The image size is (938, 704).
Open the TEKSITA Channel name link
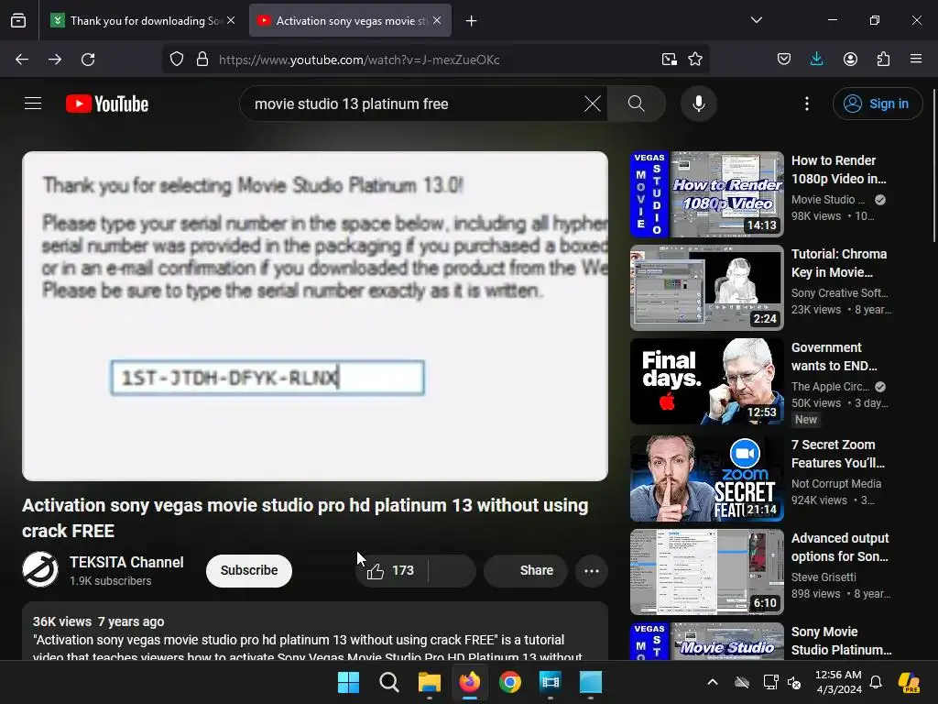[x=126, y=562]
